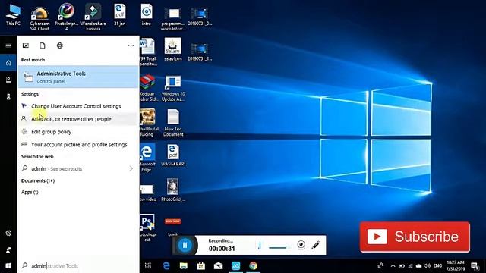Open the OneDrive cloud tray icon
486x273 pixels.
point(418,265)
